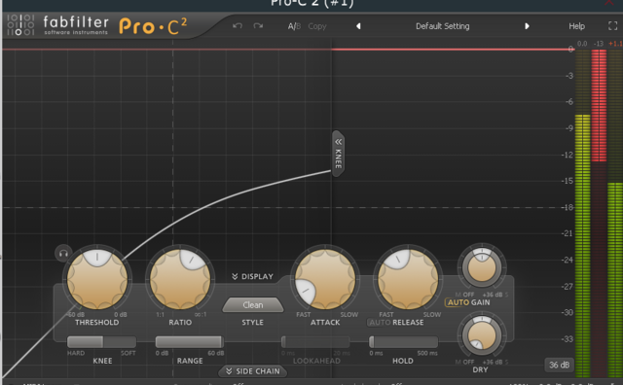This screenshot has width=623, height=385.
Task: Click the Copy button
Action: tap(317, 26)
